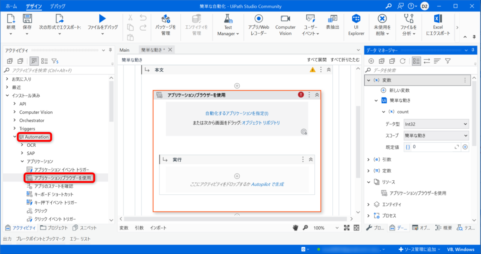The width and height of the screenshot is (481, 254).
Task: Click the search magnifier in the title bar
Action: click(388, 6)
